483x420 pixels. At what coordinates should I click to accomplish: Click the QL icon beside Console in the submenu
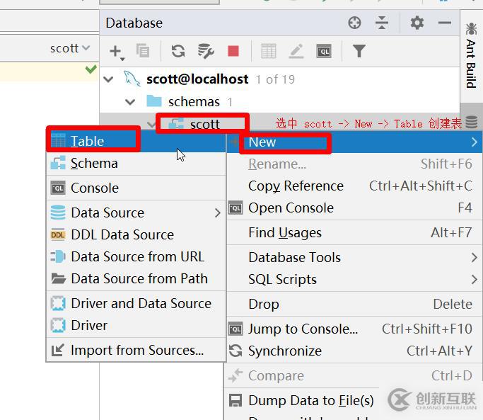pyautogui.click(x=58, y=188)
